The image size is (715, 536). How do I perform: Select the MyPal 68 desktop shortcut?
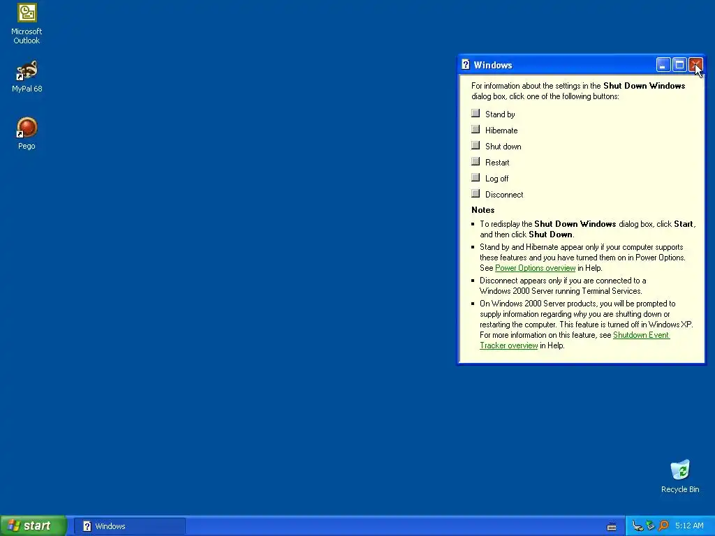(27, 76)
